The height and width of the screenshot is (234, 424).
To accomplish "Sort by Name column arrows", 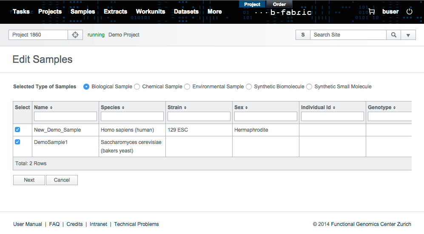I will [x=51, y=108].
